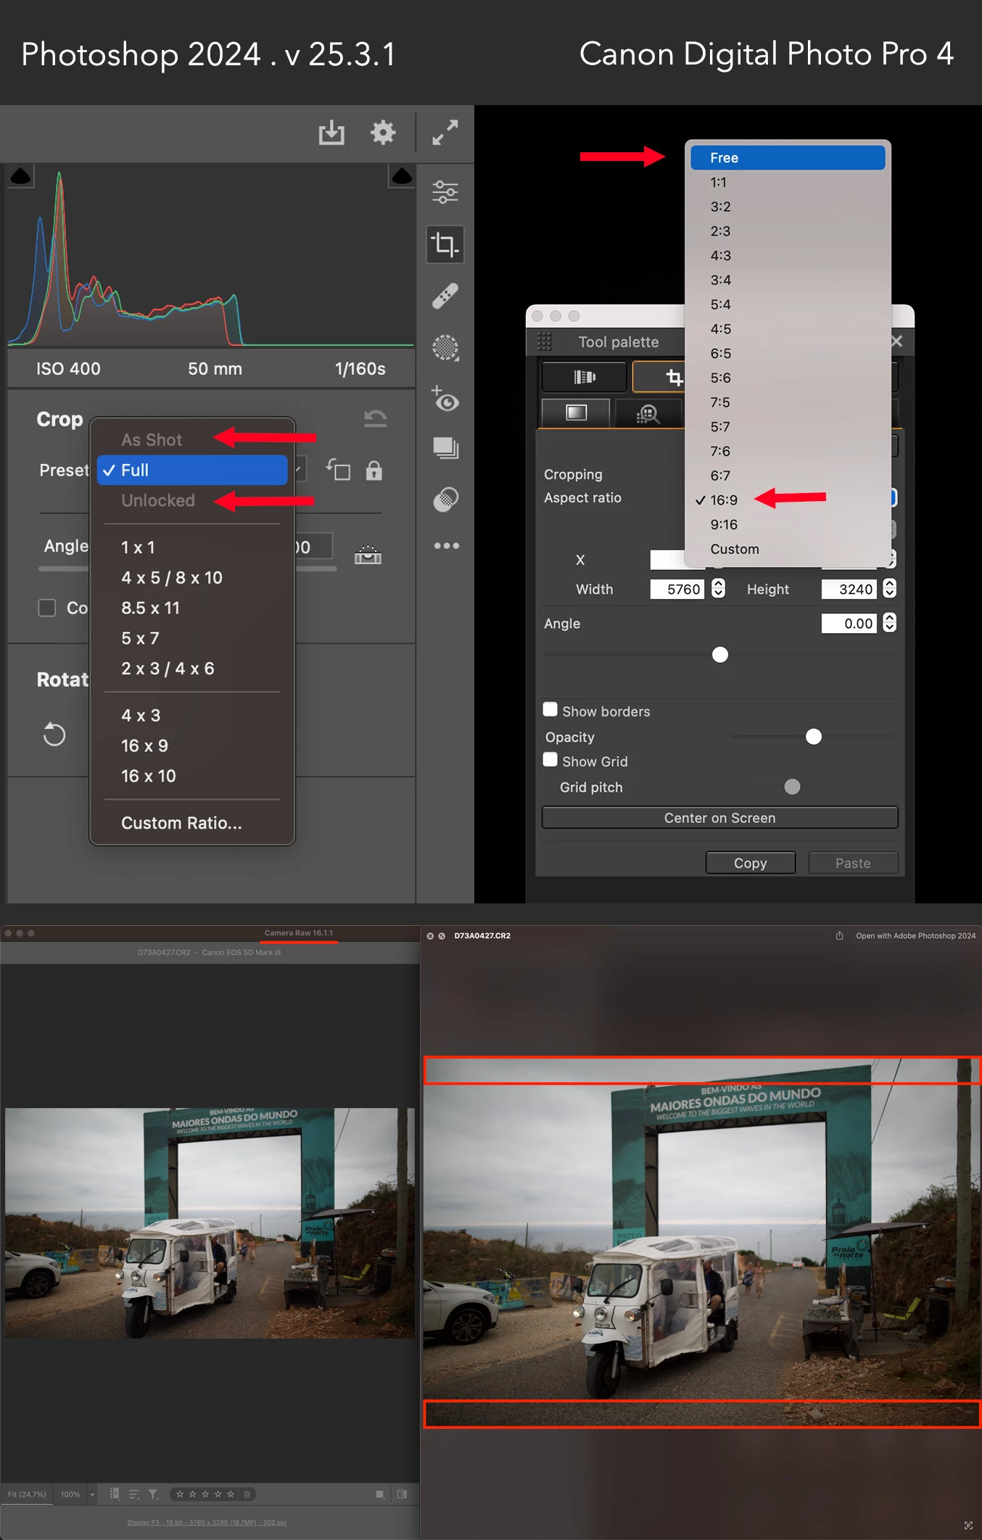This screenshot has height=1540, width=982.
Task: Open the Edit sliders panel icon
Action: pyautogui.click(x=445, y=192)
